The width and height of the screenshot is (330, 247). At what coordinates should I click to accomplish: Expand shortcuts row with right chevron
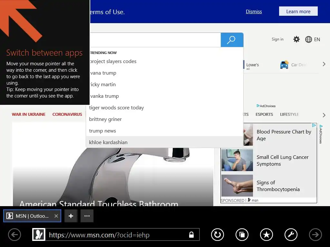324,64
